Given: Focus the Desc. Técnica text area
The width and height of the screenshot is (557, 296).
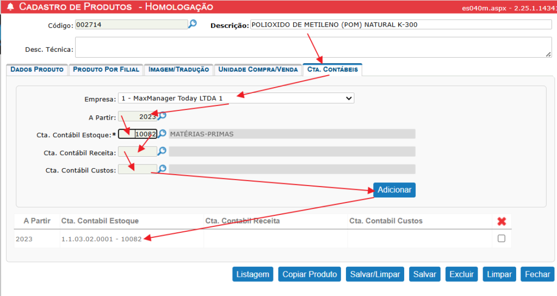Looking at the screenshot, I should pyautogui.click(x=313, y=47).
